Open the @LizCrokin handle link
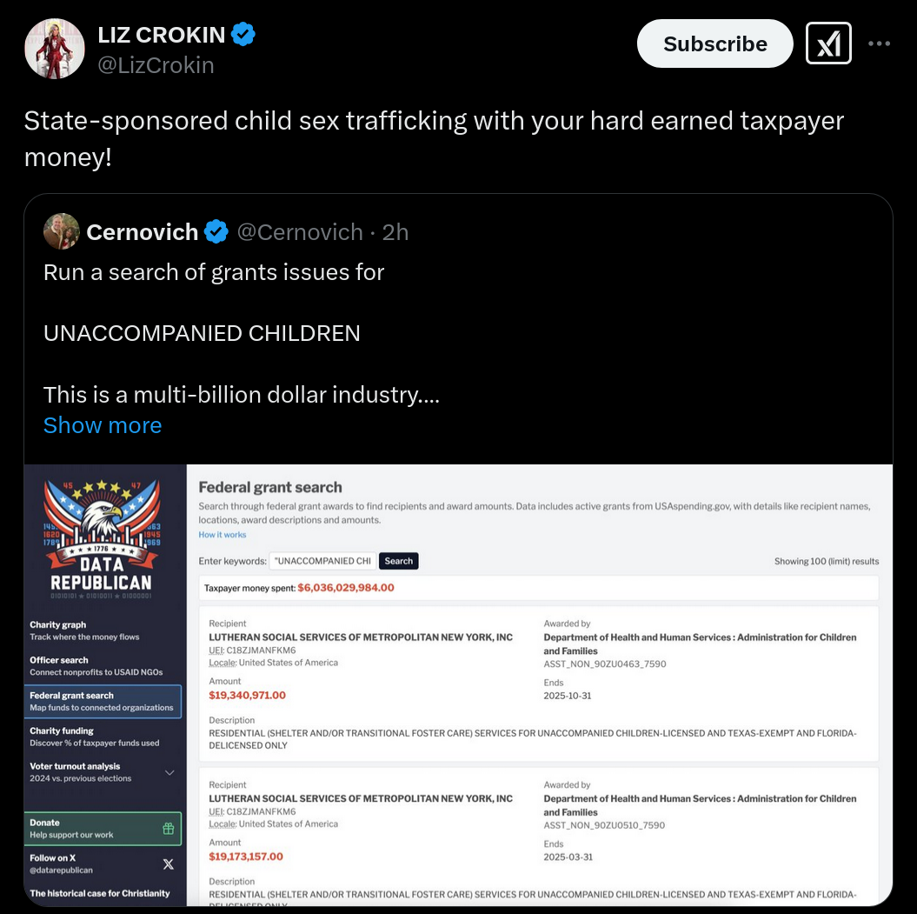 tap(156, 65)
